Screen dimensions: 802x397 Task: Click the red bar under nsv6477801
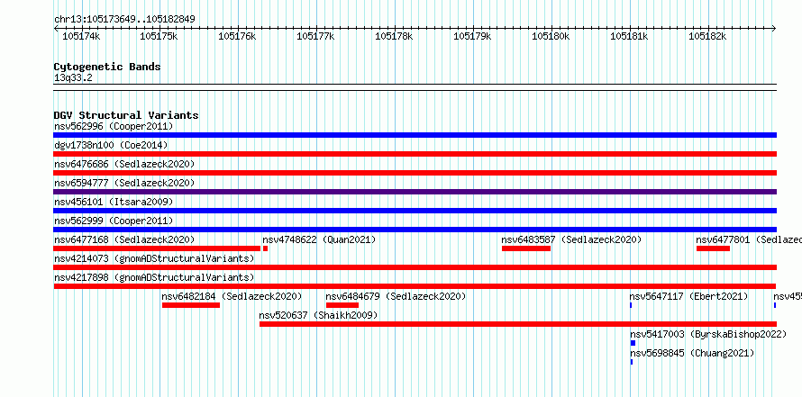click(x=713, y=248)
